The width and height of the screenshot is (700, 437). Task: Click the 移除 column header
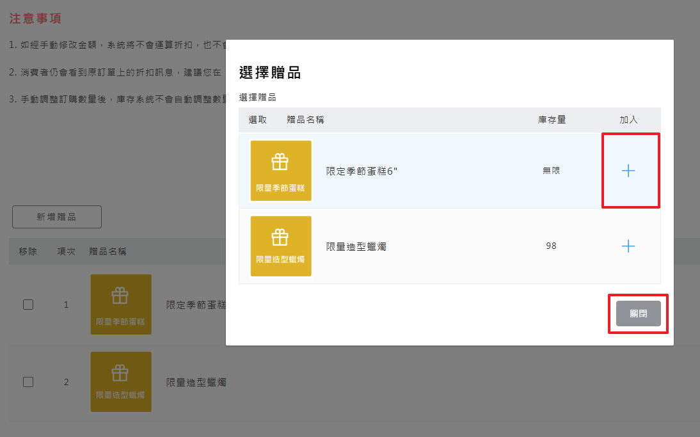[x=28, y=251]
